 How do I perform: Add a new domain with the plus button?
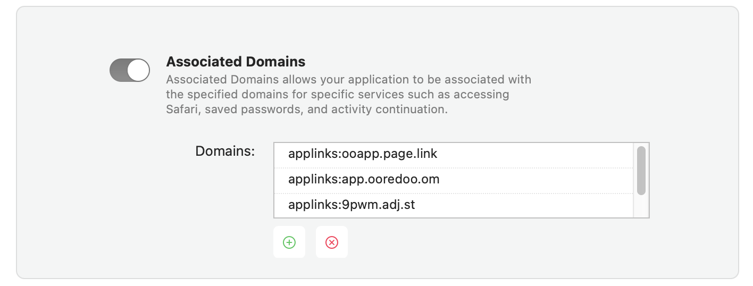pyautogui.click(x=289, y=242)
